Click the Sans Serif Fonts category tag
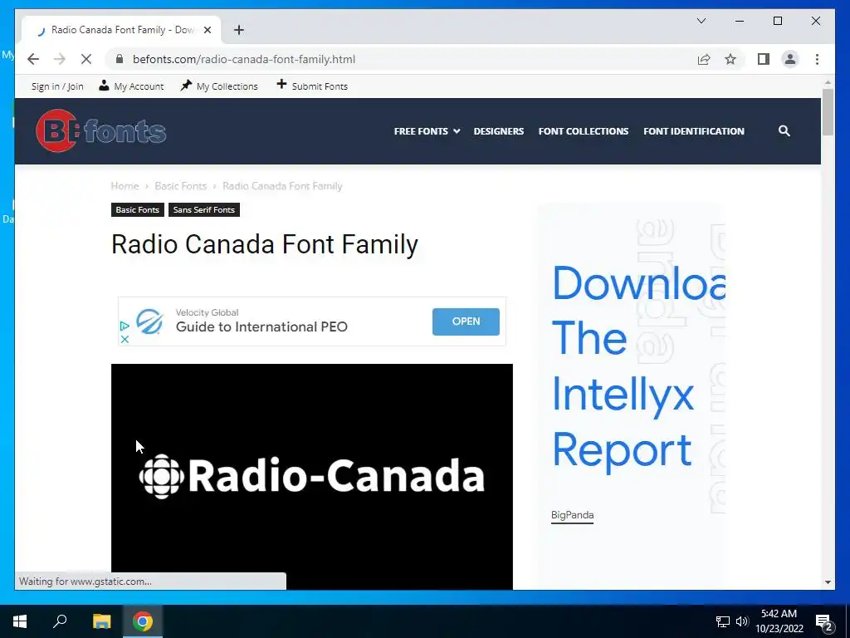 204,210
